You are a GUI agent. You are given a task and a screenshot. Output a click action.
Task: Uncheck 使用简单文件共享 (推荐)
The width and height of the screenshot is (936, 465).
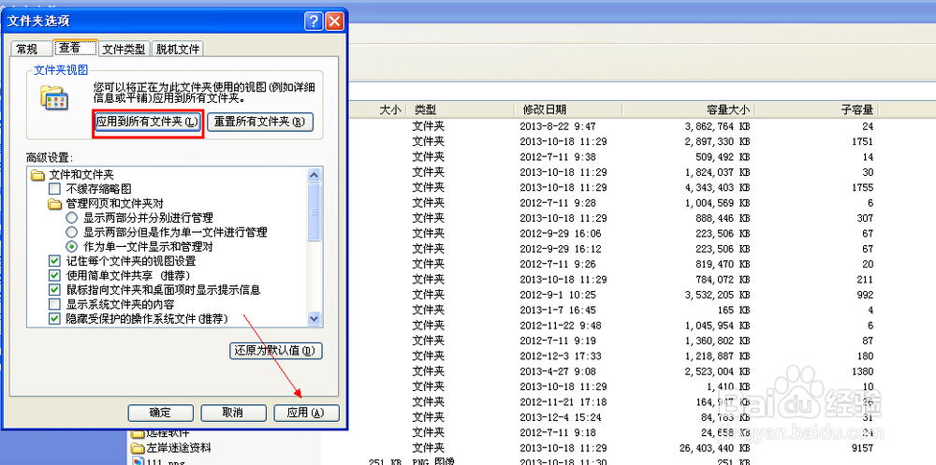(x=55, y=275)
